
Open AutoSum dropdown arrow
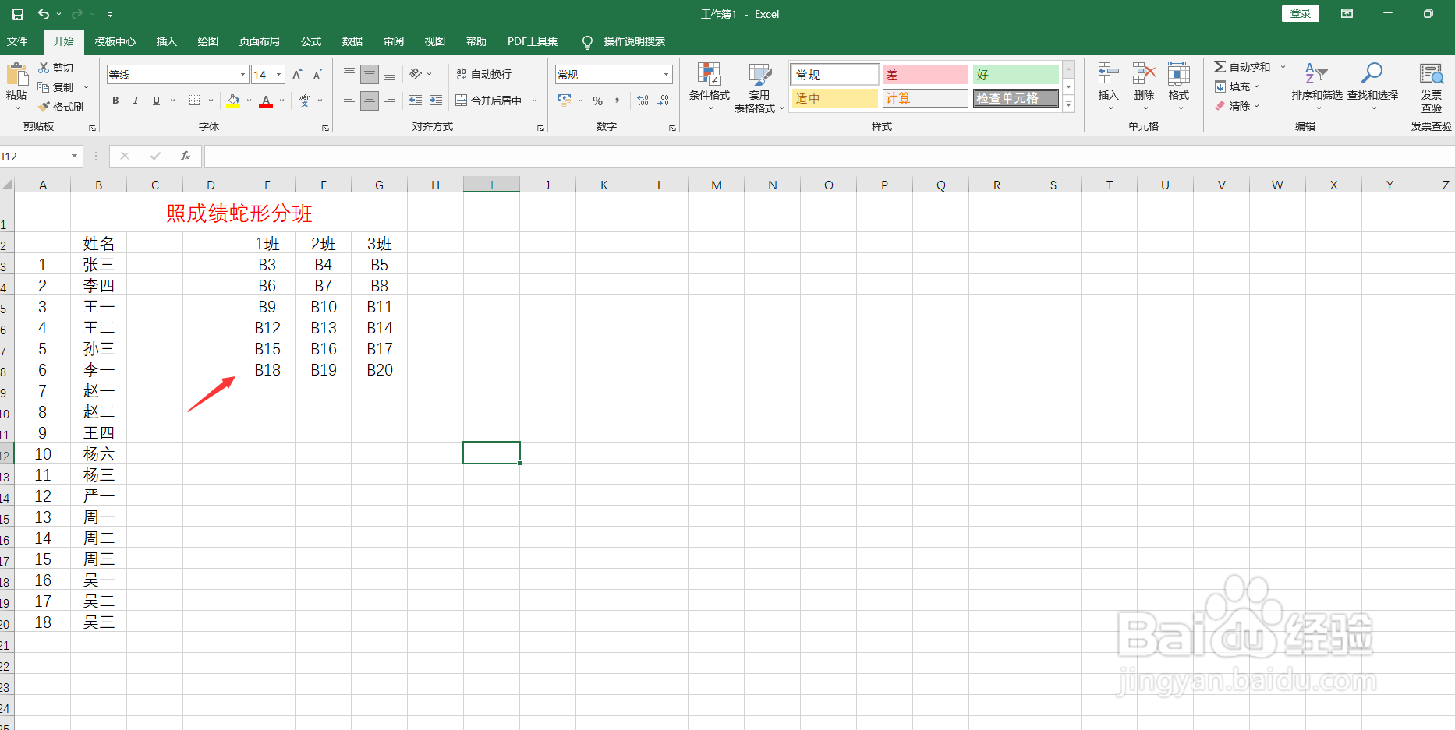tap(1283, 67)
